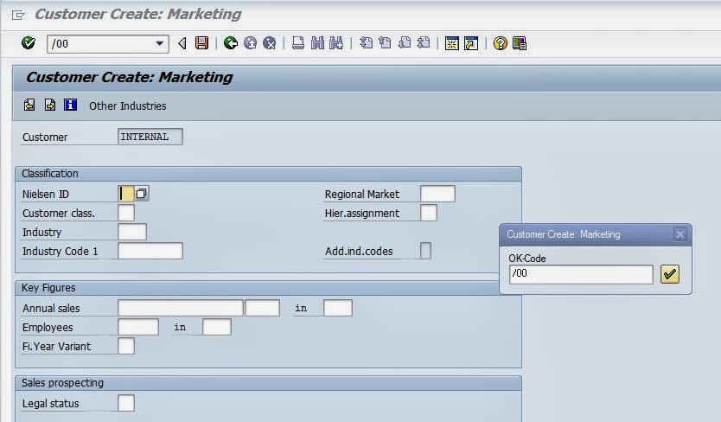Click the Customize Local Layout monitor icon
Image resolution: width=721 pixels, height=422 pixels.
[520, 43]
